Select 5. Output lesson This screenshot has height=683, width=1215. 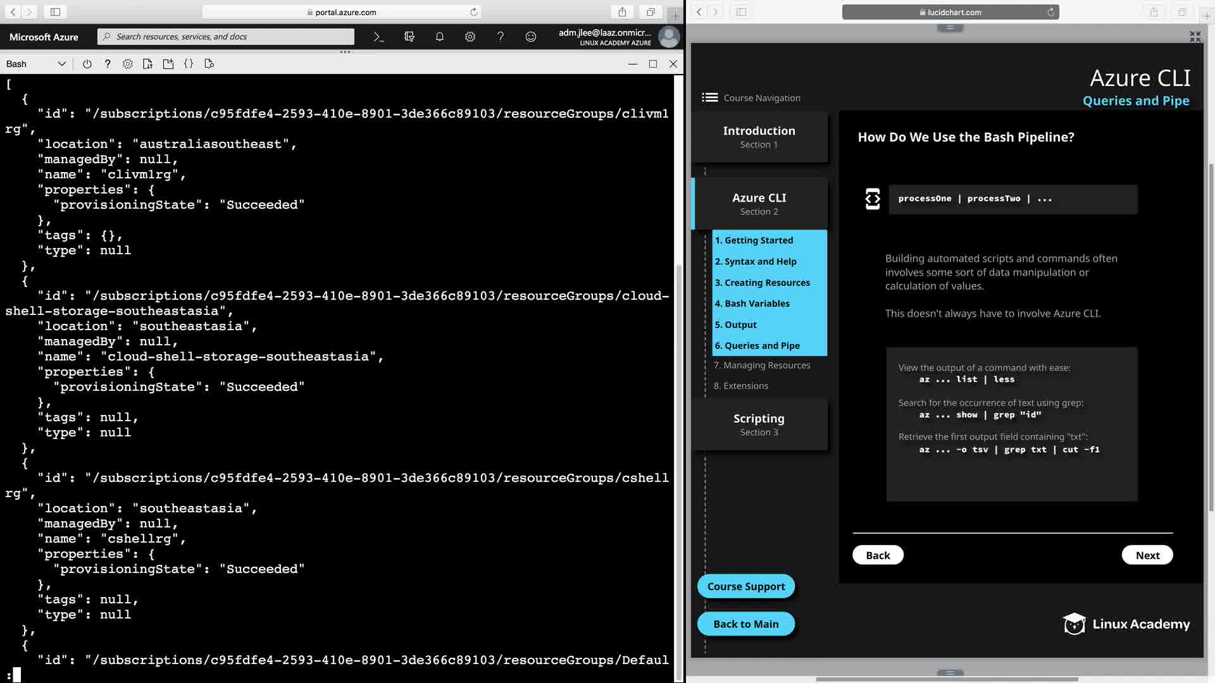pyautogui.click(x=736, y=324)
